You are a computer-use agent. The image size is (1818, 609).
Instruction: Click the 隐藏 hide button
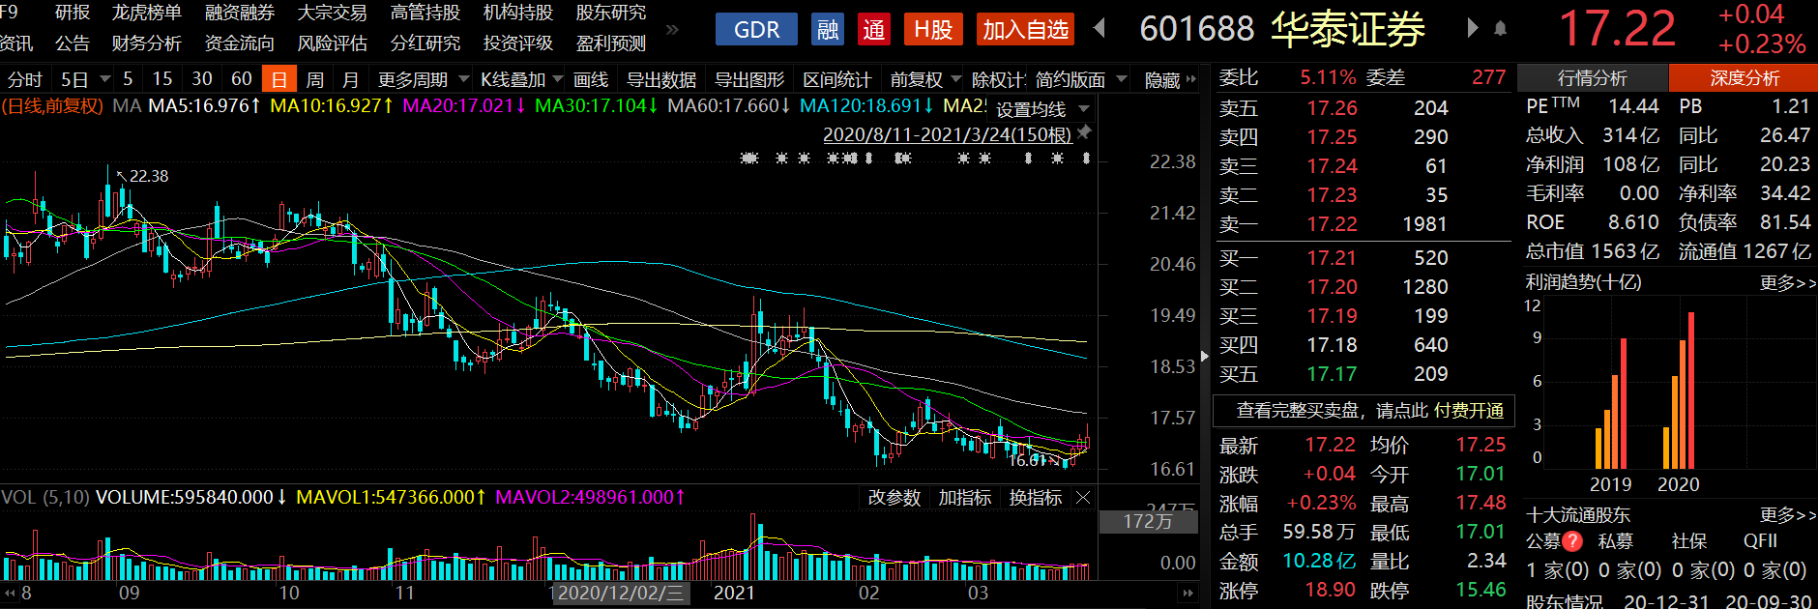coord(1162,79)
